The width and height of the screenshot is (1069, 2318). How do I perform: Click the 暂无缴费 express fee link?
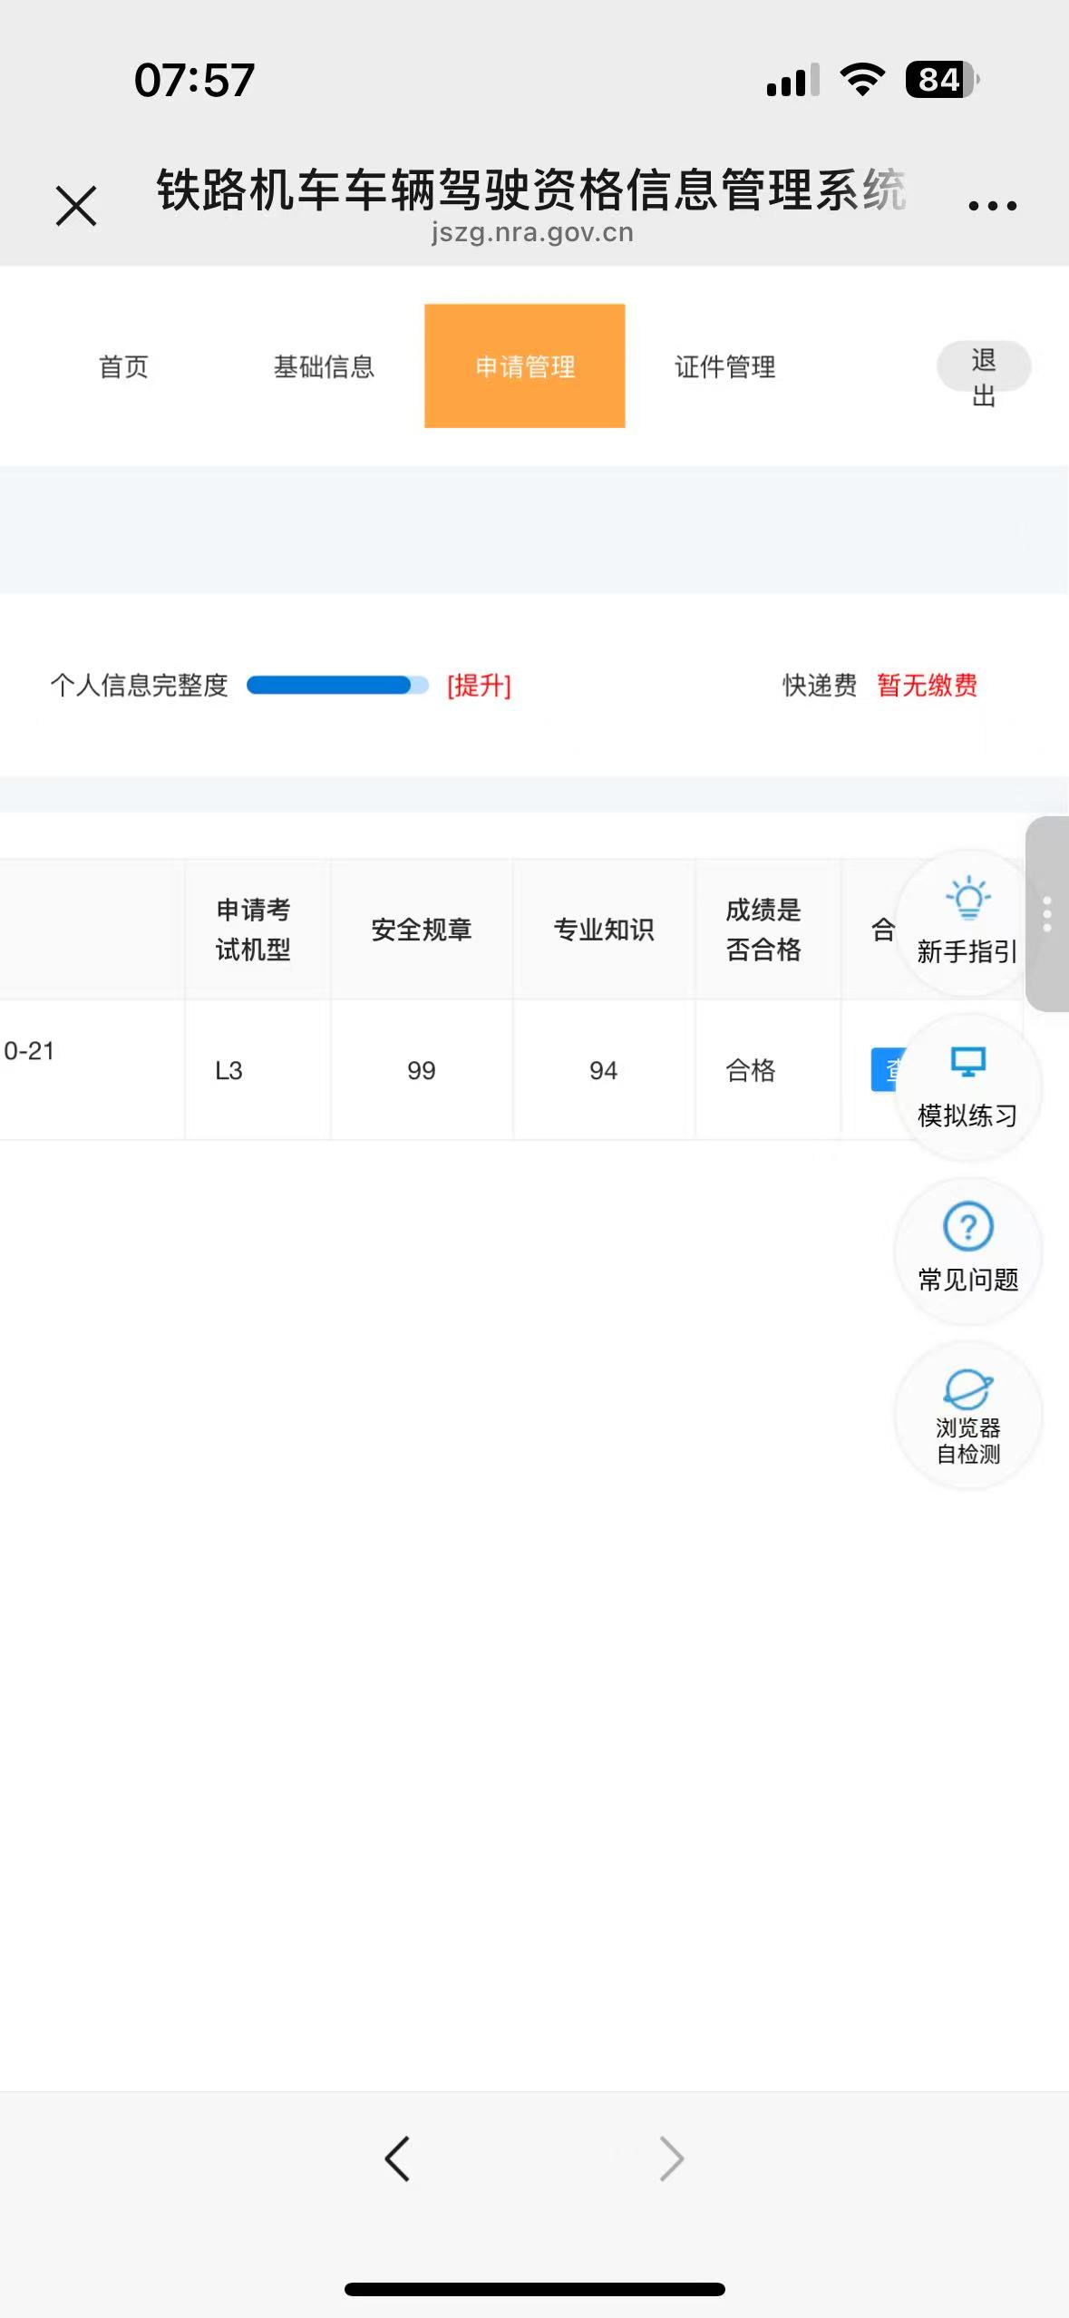(927, 686)
